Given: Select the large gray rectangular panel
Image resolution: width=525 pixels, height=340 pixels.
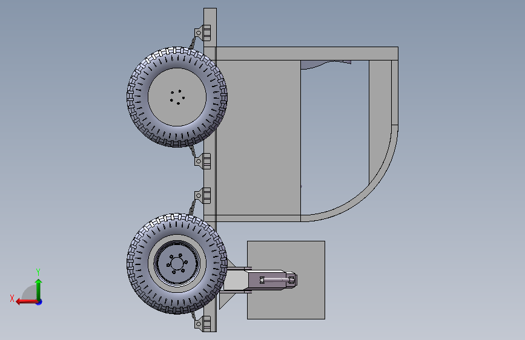Looking at the screenshot, I should click(258, 137).
